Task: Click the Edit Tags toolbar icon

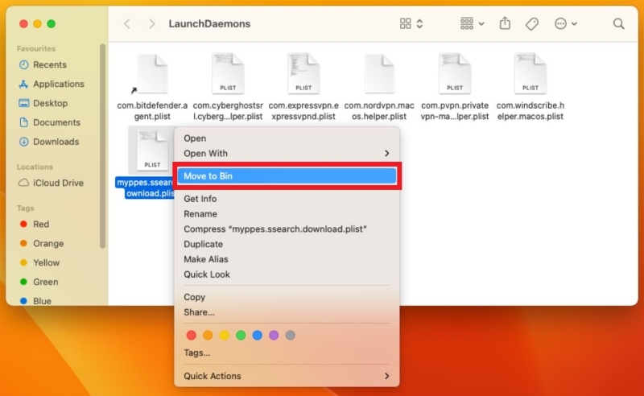Action: 532,24
